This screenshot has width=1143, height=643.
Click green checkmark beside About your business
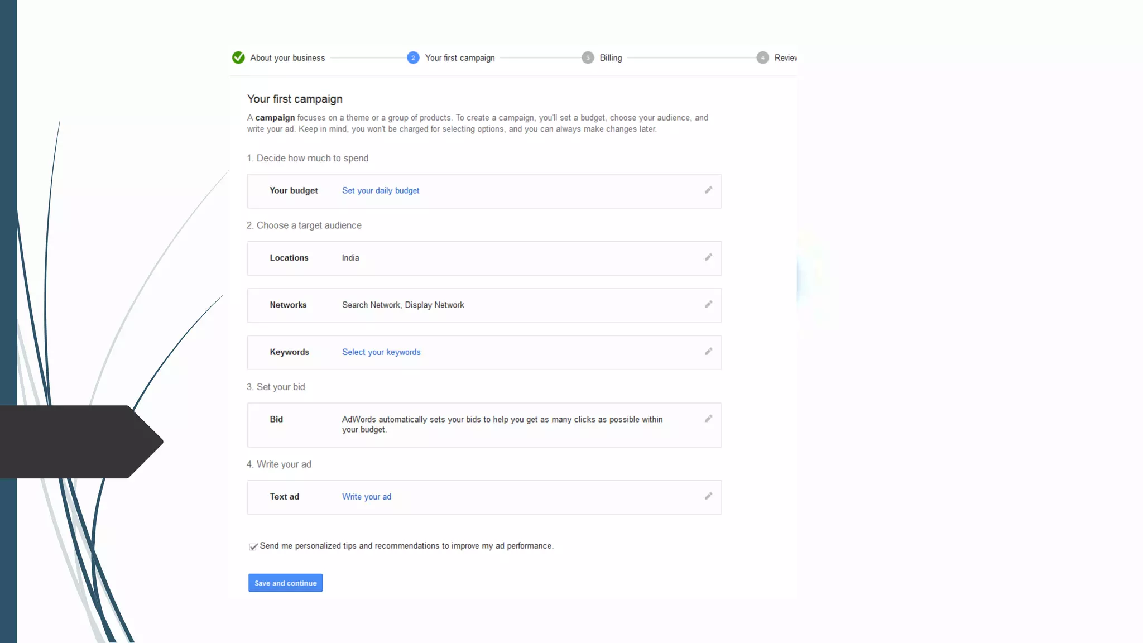coord(238,57)
